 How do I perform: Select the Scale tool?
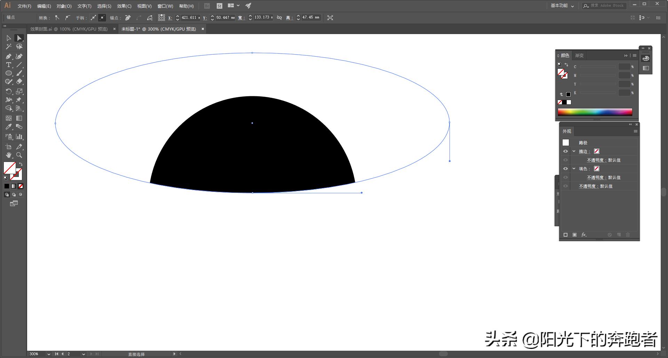click(19, 91)
